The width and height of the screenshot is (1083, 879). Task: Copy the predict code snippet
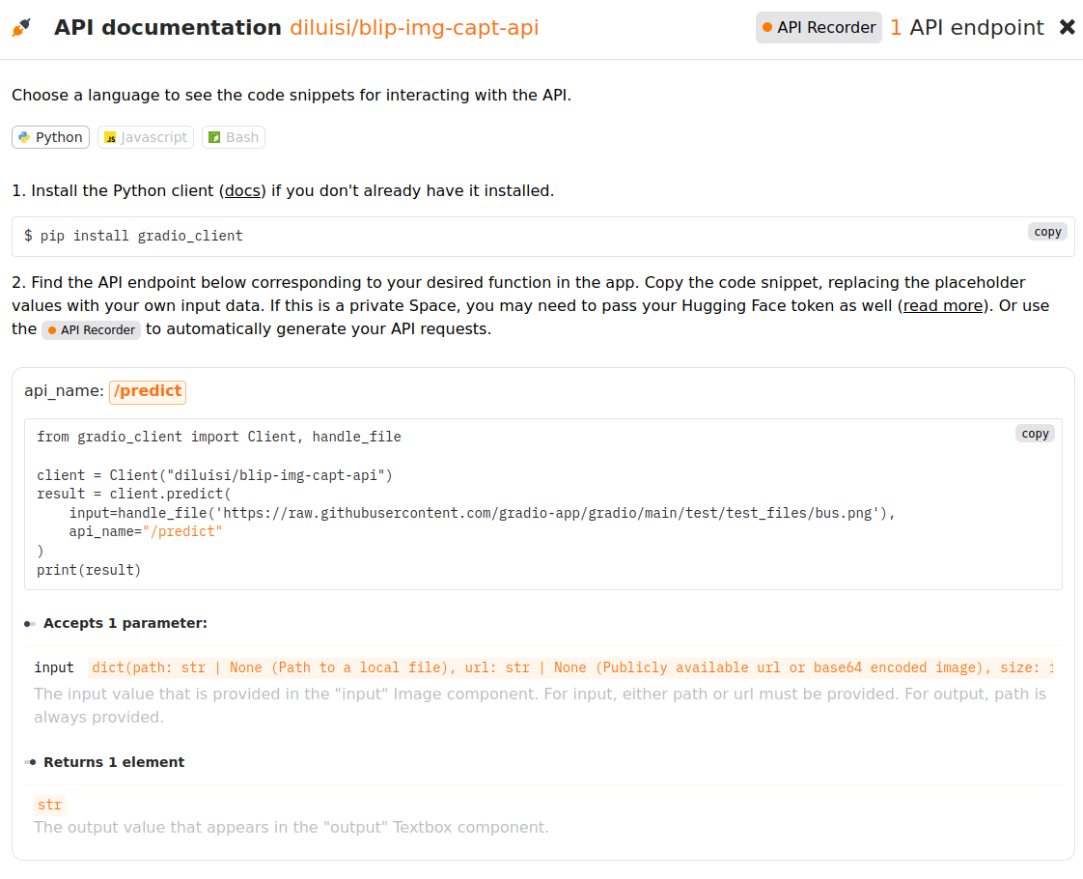pyautogui.click(x=1035, y=434)
